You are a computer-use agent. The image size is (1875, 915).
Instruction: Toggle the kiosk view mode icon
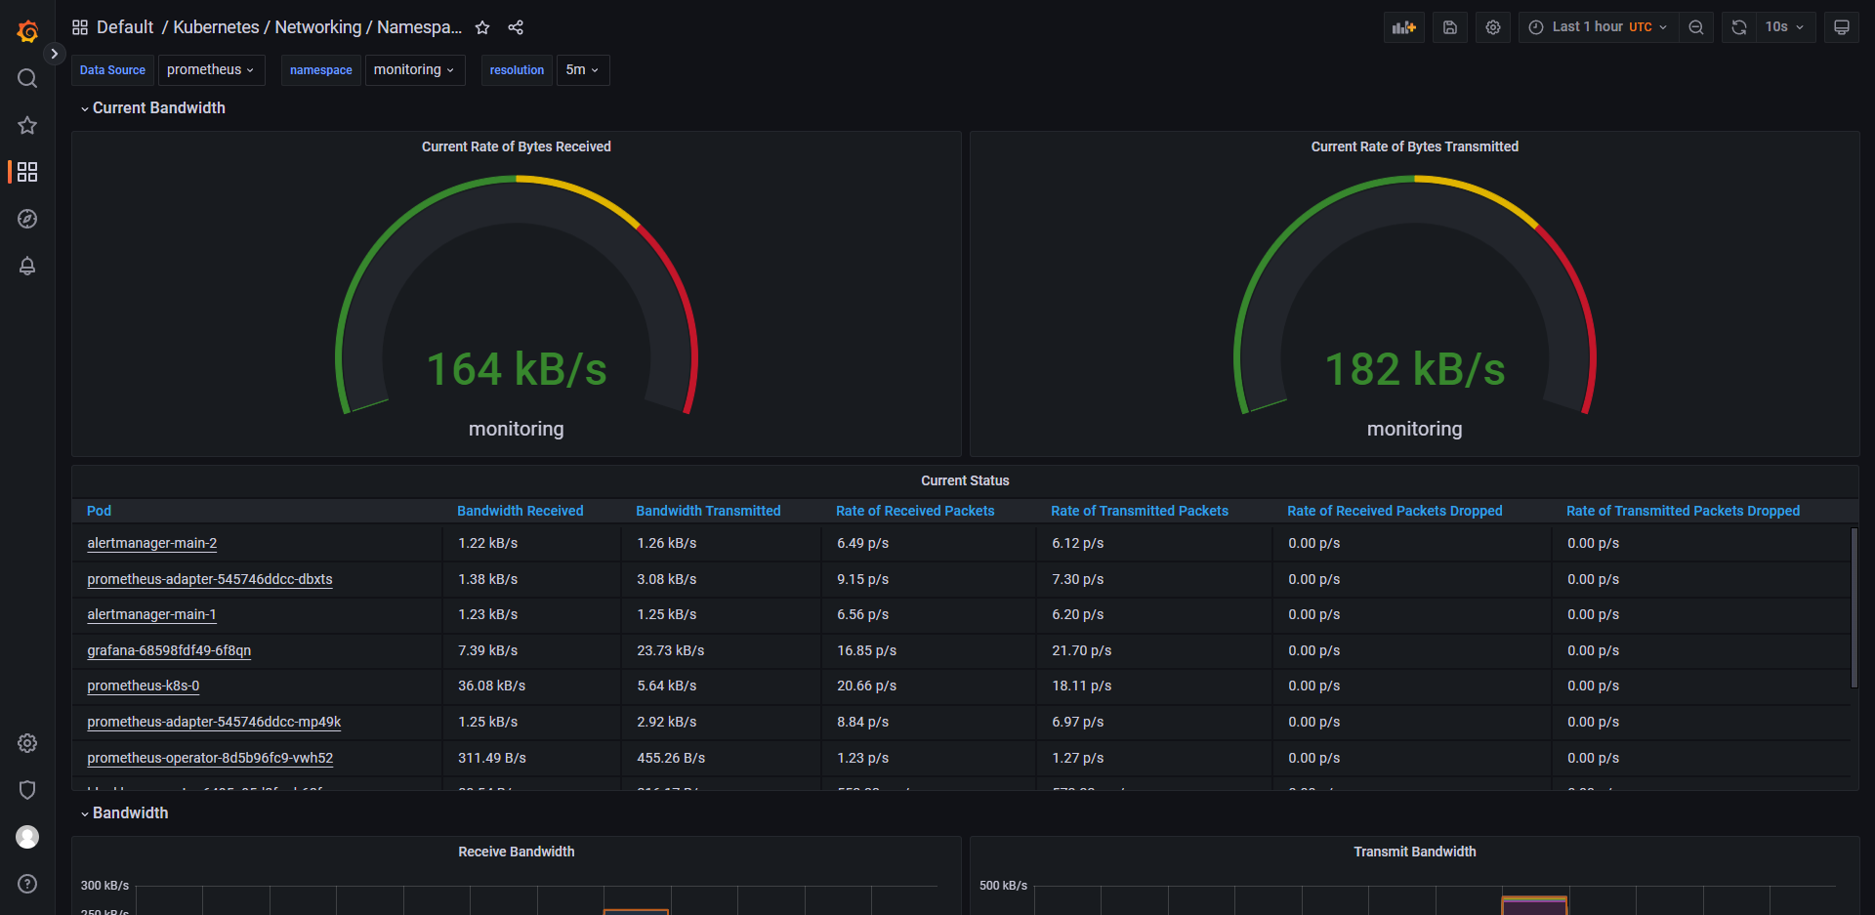tap(1841, 27)
